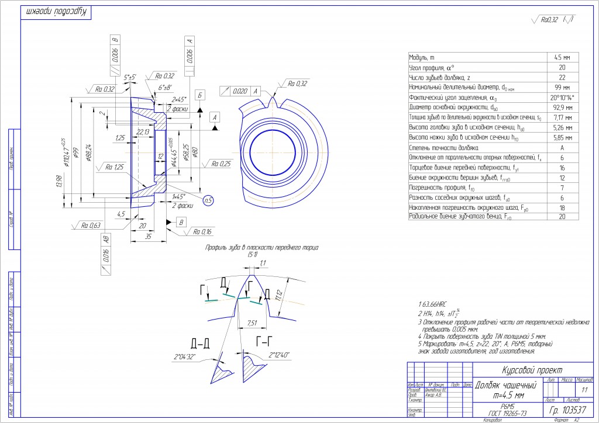Click the value '18' for accumulated pitch error
The width and height of the screenshot is (599, 423).
562,208
